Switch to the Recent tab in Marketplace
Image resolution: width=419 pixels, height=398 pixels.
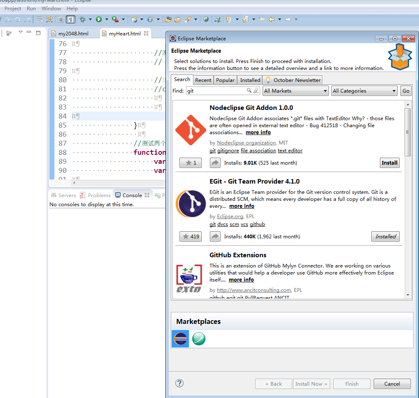[203, 80]
